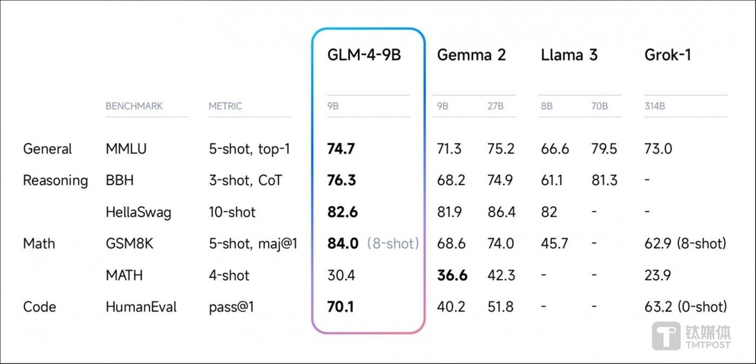Click the BENCHMARK column label
The image size is (756, 364).
134,106
